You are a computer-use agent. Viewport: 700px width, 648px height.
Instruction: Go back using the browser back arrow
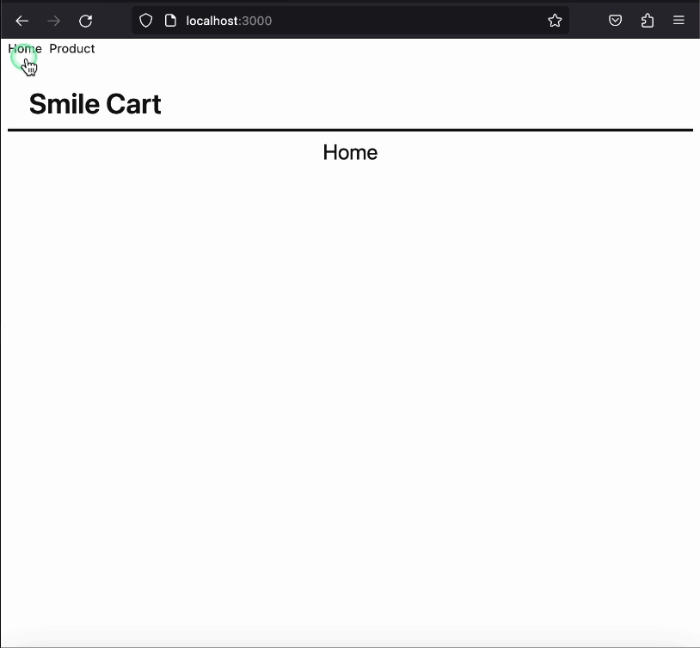[x=21, y=21]
